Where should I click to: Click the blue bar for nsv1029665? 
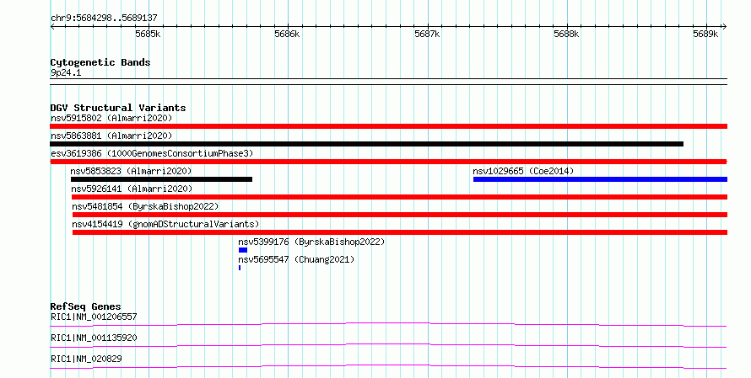point(600,179)
